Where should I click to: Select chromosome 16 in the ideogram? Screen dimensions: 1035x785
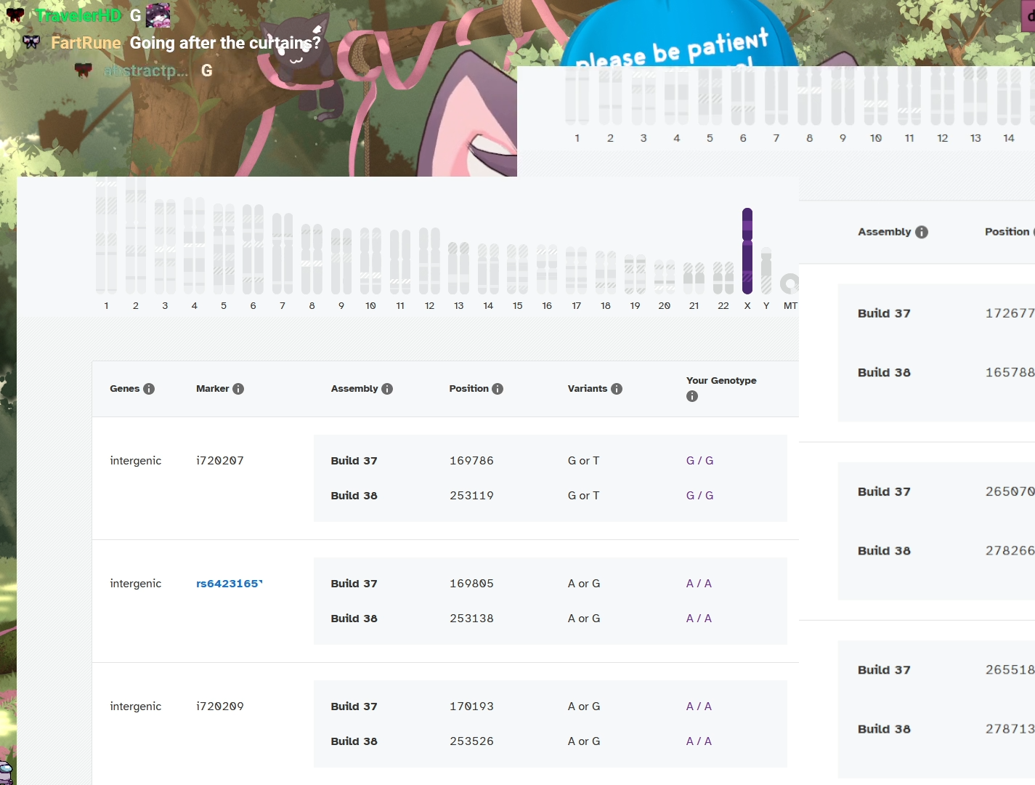[x=547, y=269]
